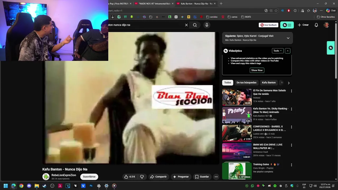Dislike the video with thumbs down

tap(142, 177)
